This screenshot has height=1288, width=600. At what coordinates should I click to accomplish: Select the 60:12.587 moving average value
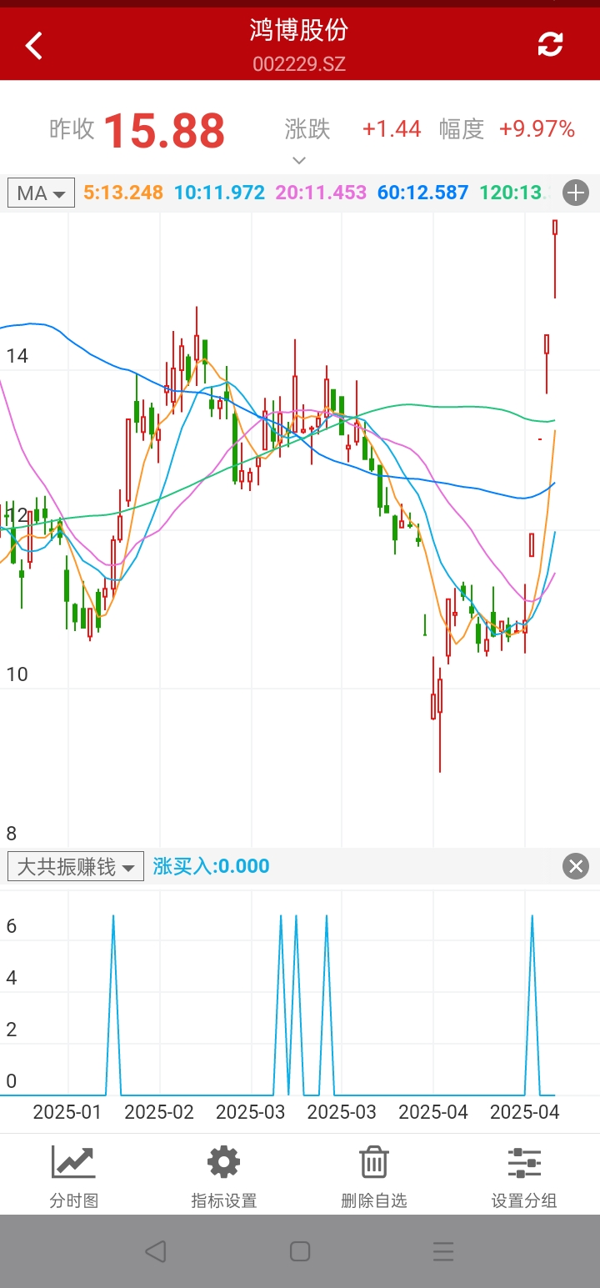coord(423,193)
